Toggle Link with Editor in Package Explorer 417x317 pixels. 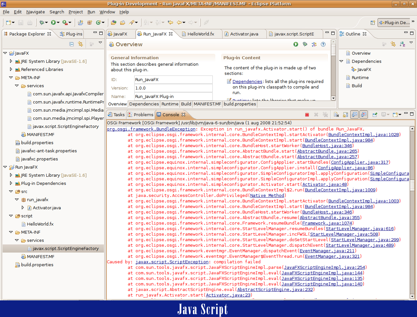[80, 44]
